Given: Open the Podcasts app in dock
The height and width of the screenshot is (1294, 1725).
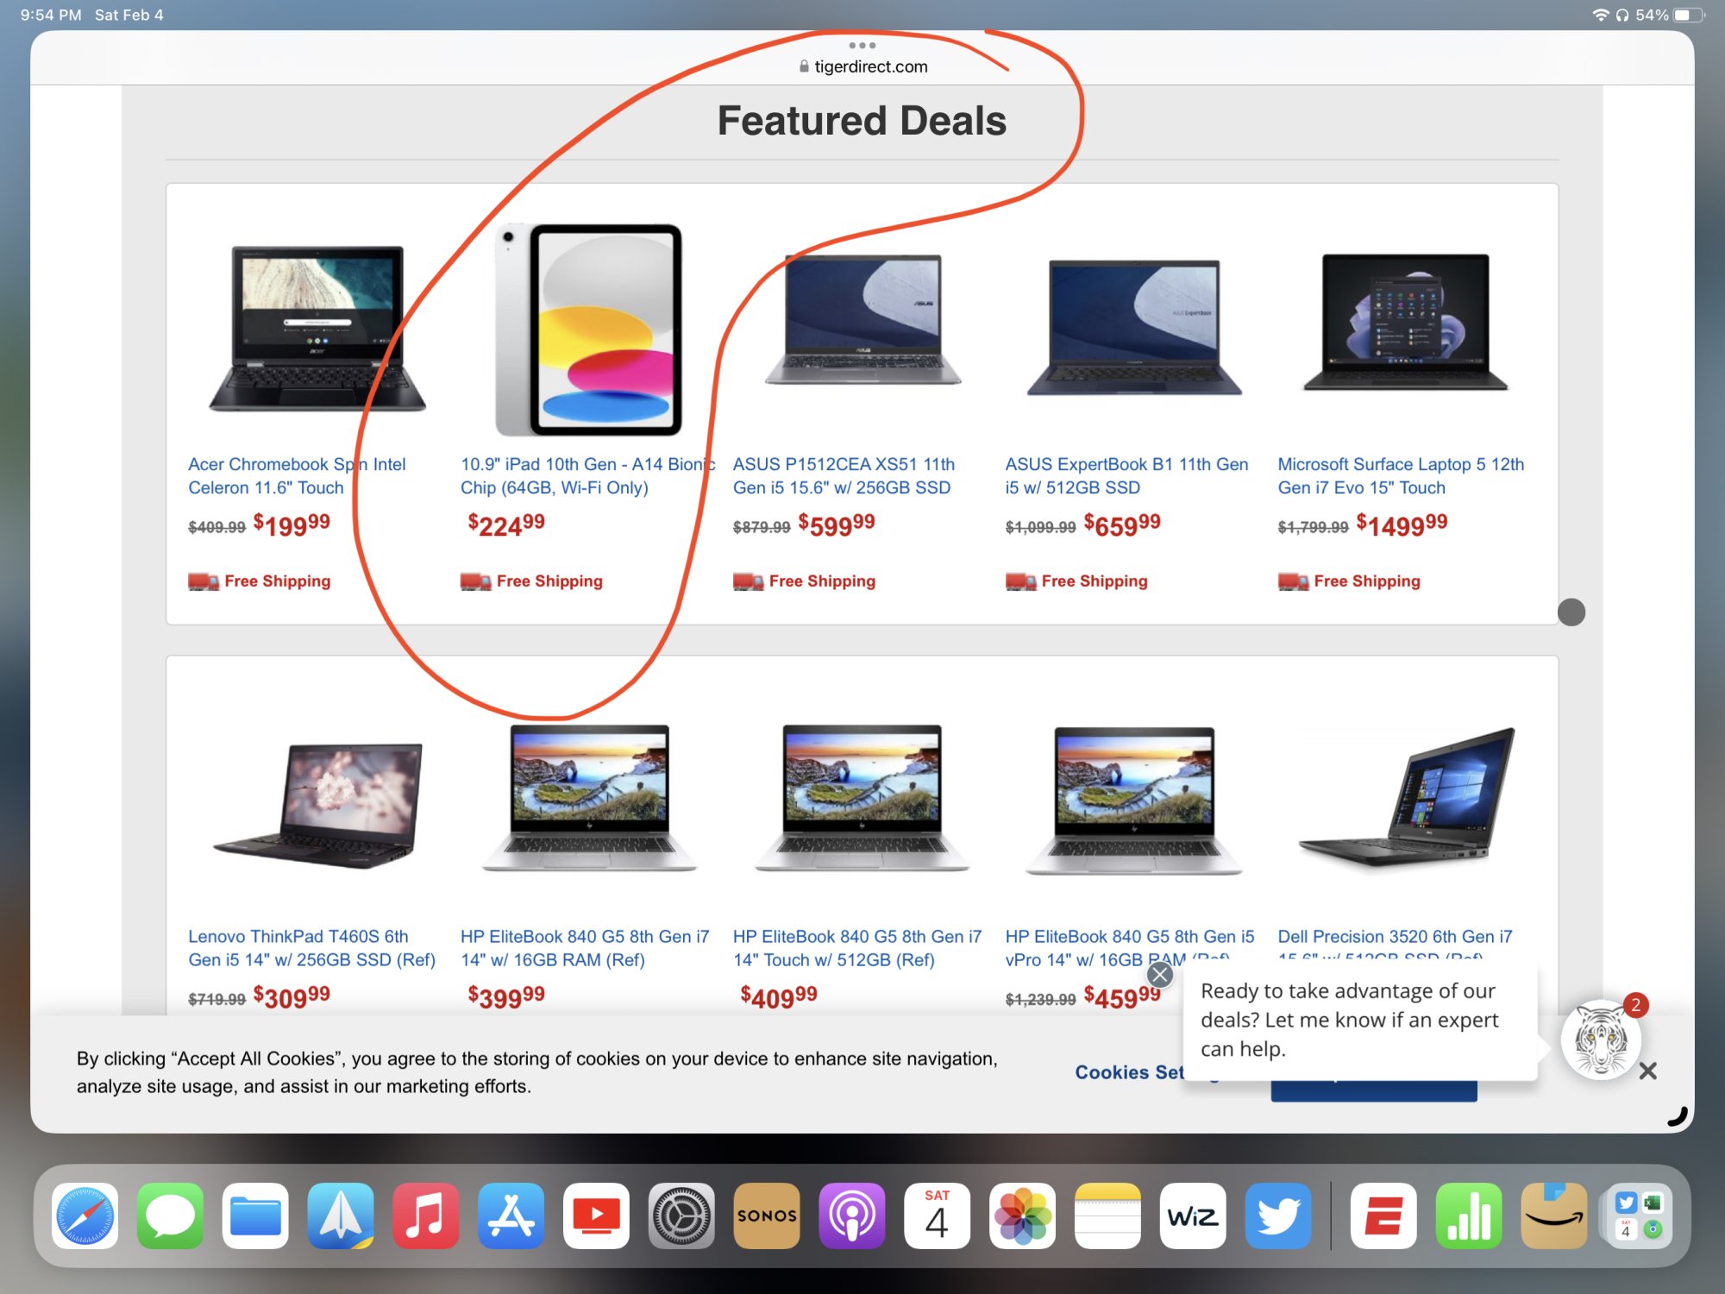Looking at the screenshot, I should coord(851,1215).
